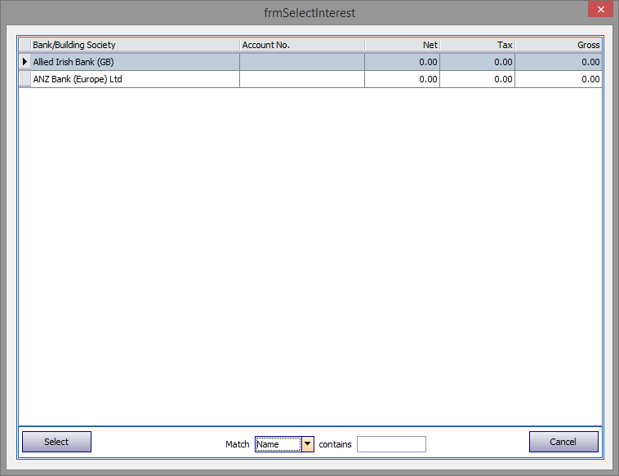This screenshot has width=619, height=476.
Task: Sort by the Tax column header
Action: pyautogui.click(x=477, y=45)
